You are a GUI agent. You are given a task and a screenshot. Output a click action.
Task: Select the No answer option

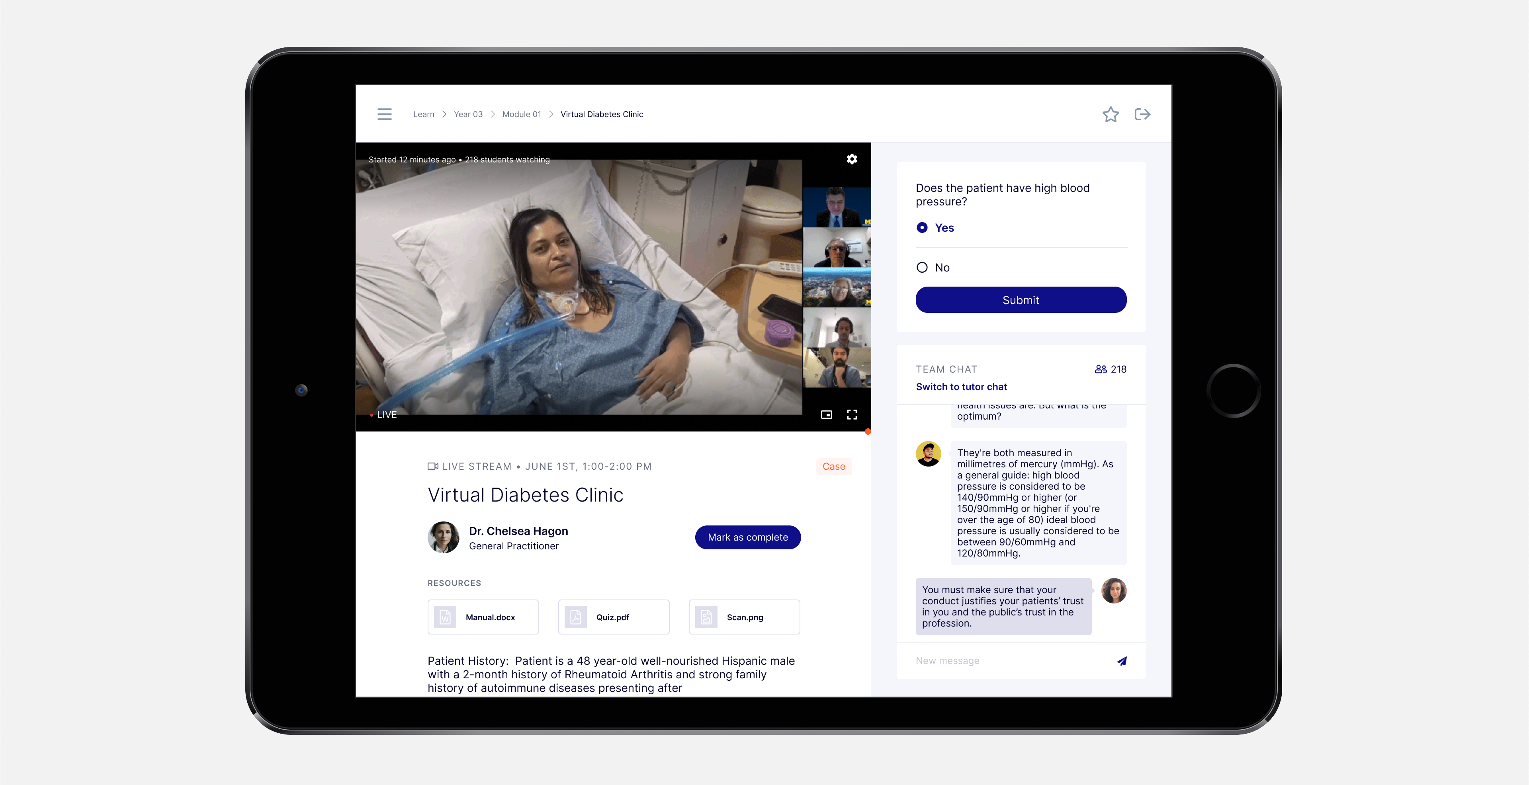click(x=922, y=268)
